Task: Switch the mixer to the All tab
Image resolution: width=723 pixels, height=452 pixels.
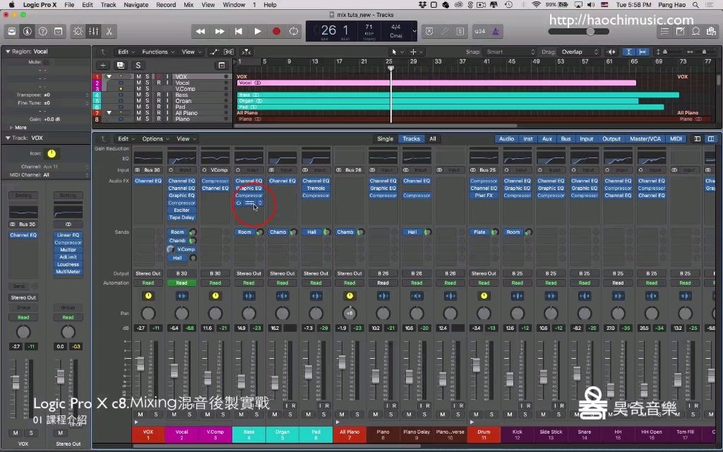Action: point(432,138)
